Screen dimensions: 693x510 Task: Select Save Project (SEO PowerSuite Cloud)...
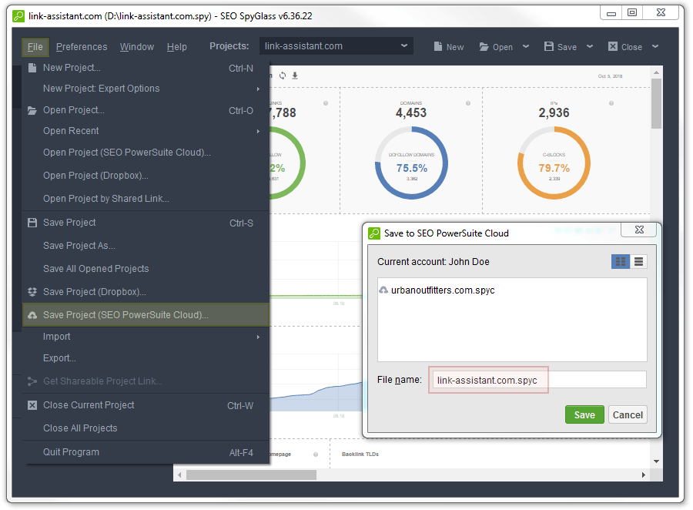[146, 315]
